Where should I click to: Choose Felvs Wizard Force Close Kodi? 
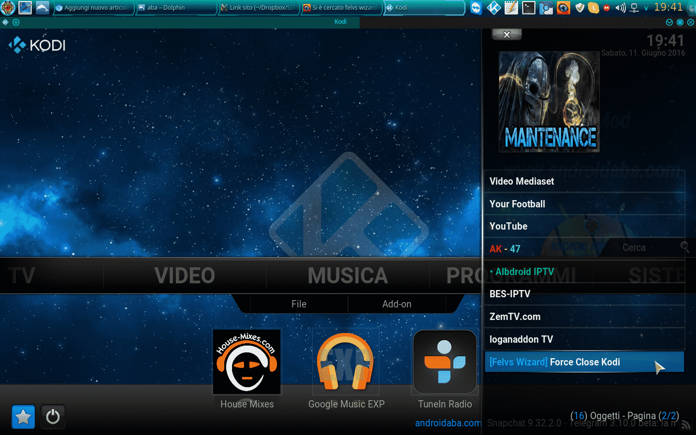[x=584, y=362]
